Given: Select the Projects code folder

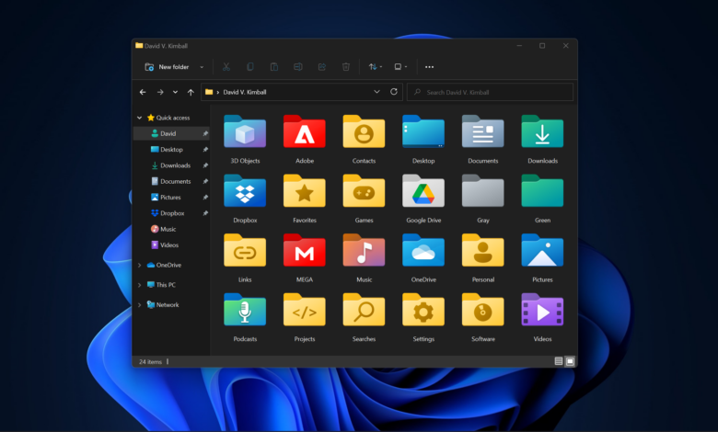Looking at the screenshot, I should (x=305, y=310).
